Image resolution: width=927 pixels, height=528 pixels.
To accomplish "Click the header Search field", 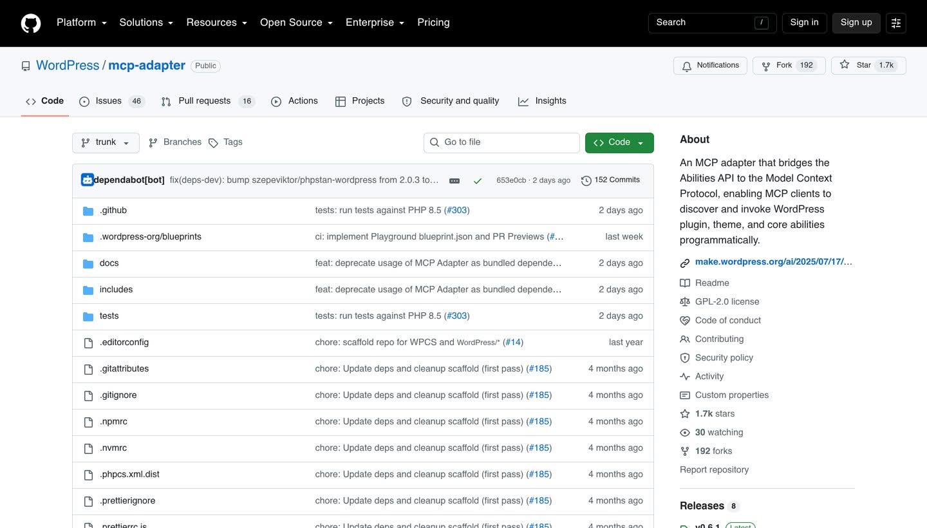I will [x=712, y=23].
